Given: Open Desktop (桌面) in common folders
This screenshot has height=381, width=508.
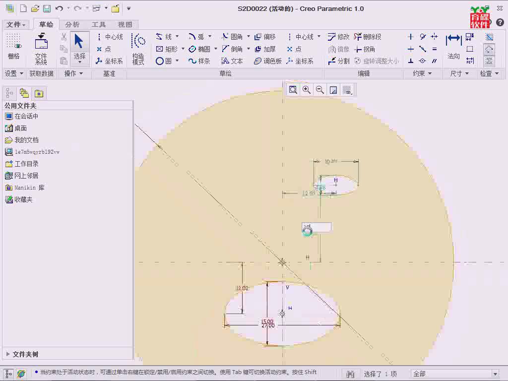Looking at the screenshot, I should pos(16,128).
